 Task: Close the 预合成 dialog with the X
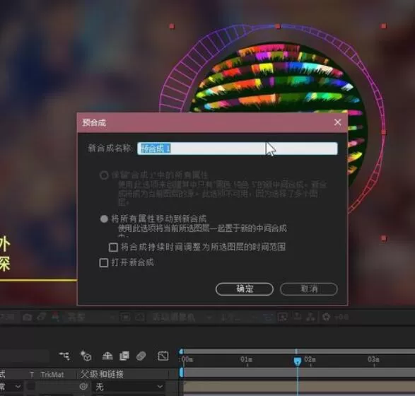click(x=337, y=122)
